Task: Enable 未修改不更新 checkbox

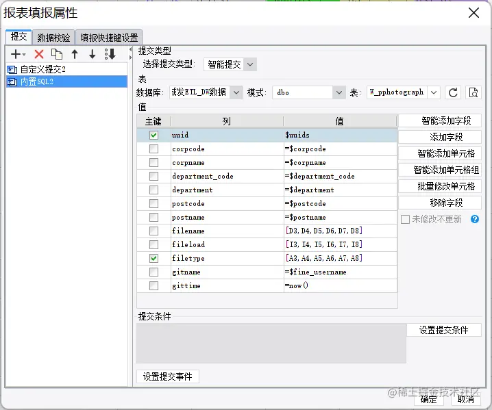Action: (405, 219)
